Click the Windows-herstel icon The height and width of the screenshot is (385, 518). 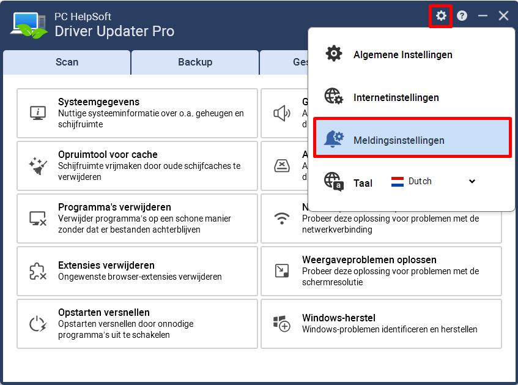pyautogui.click(x=282, y=324)
